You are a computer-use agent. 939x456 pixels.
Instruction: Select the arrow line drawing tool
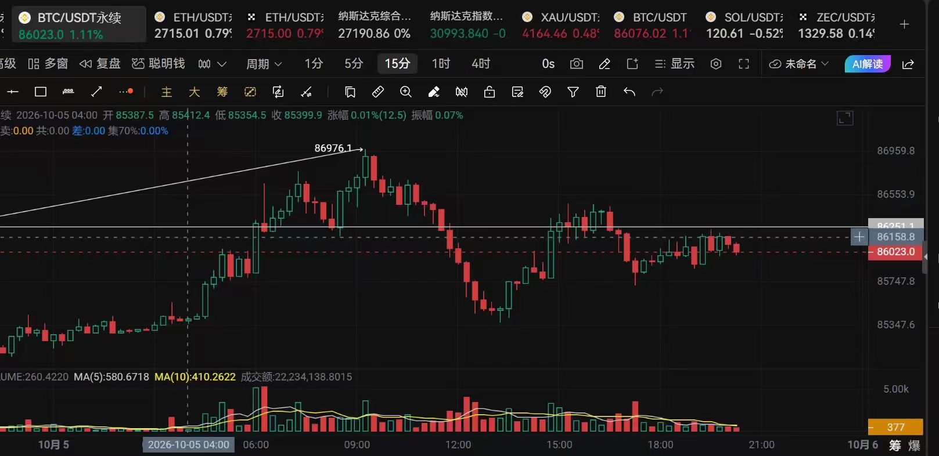97,92
